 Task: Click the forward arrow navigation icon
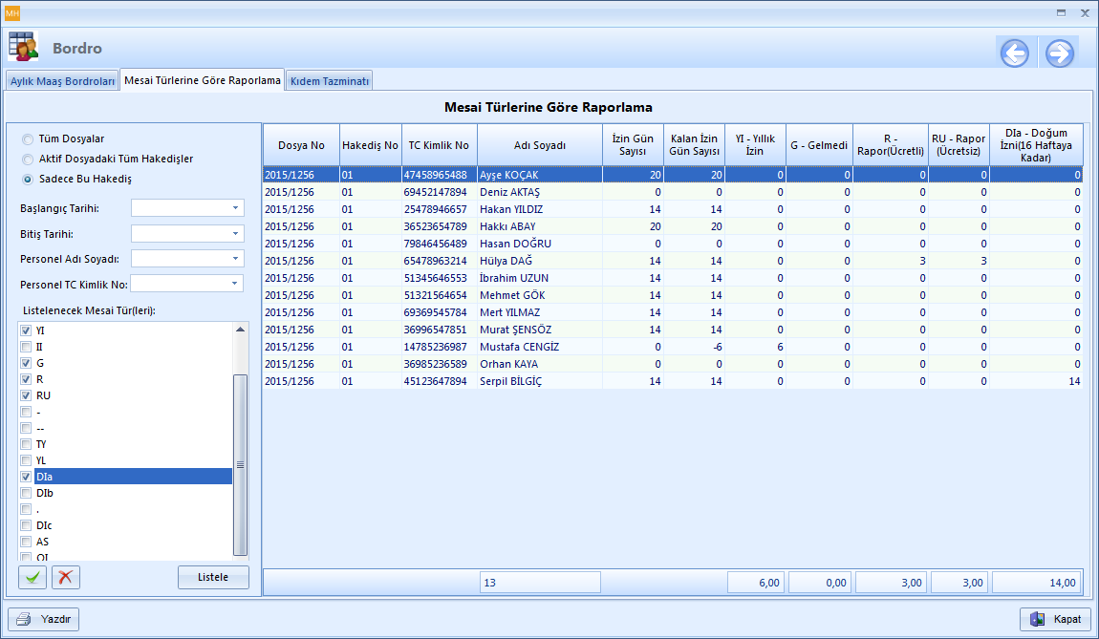[1059, 53]
